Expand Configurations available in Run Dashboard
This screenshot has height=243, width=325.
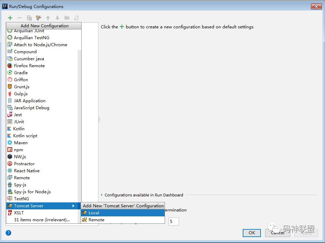102,195
